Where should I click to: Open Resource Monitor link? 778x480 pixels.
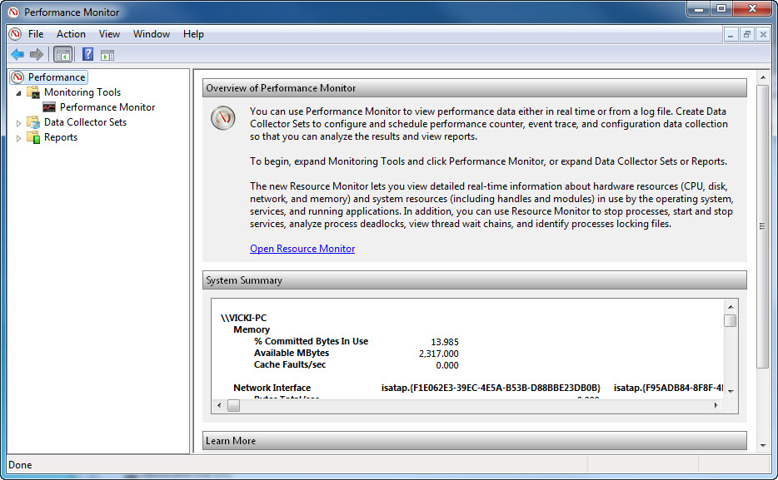point(302,249)
